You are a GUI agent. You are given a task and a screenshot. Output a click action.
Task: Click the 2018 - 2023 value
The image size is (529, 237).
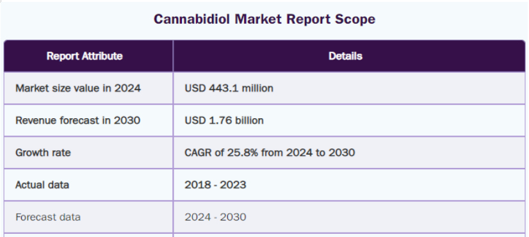pos(215,185)
